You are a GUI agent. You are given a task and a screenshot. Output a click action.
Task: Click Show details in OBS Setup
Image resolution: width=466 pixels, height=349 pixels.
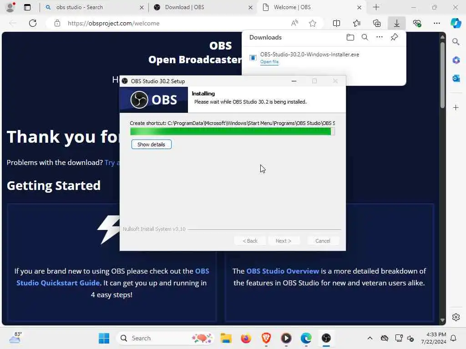click(151, 145)
